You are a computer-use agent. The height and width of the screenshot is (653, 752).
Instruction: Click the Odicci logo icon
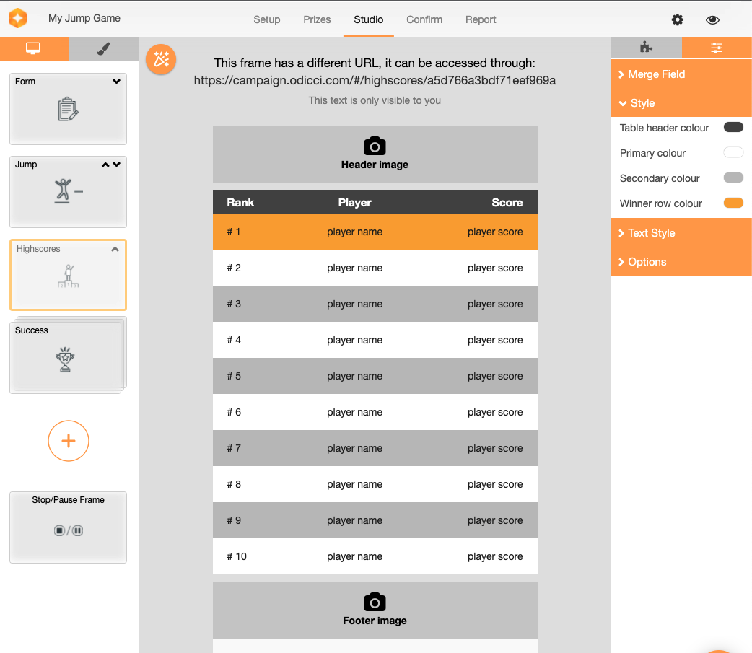pos(17,18)
